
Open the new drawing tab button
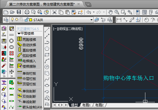88,4
